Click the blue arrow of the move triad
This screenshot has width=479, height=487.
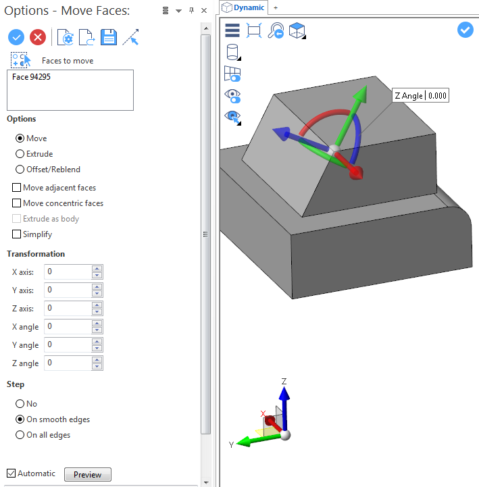(282, 133)
